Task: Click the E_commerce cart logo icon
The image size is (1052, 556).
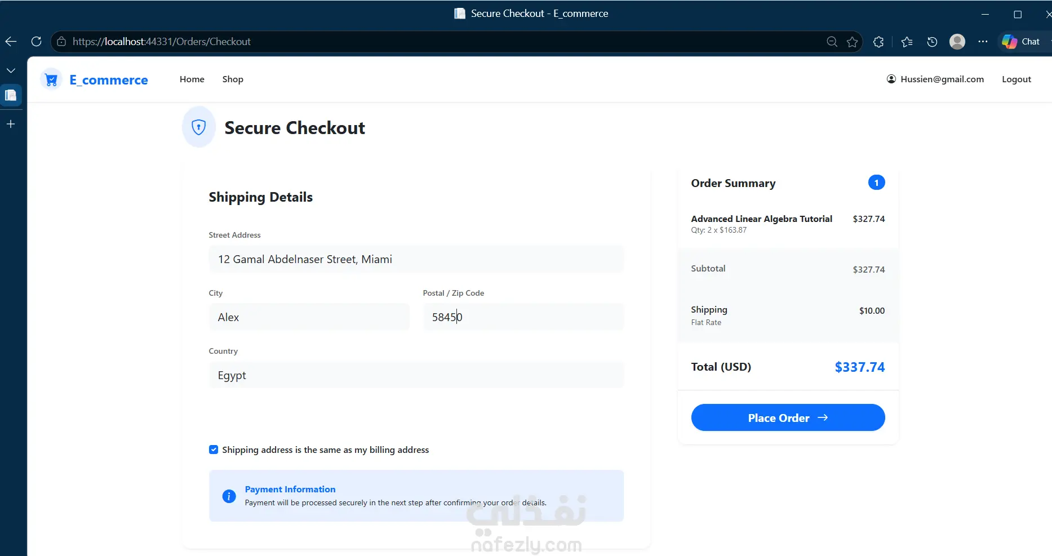Action: pyautogui.click(x=51, y=80)
